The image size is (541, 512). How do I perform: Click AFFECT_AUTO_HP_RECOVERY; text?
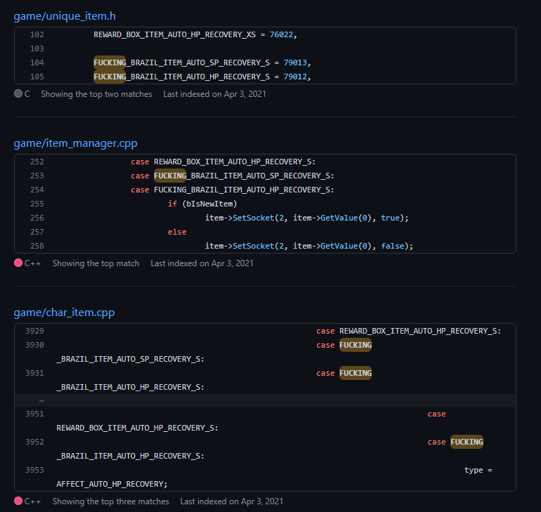pos(112,485)
